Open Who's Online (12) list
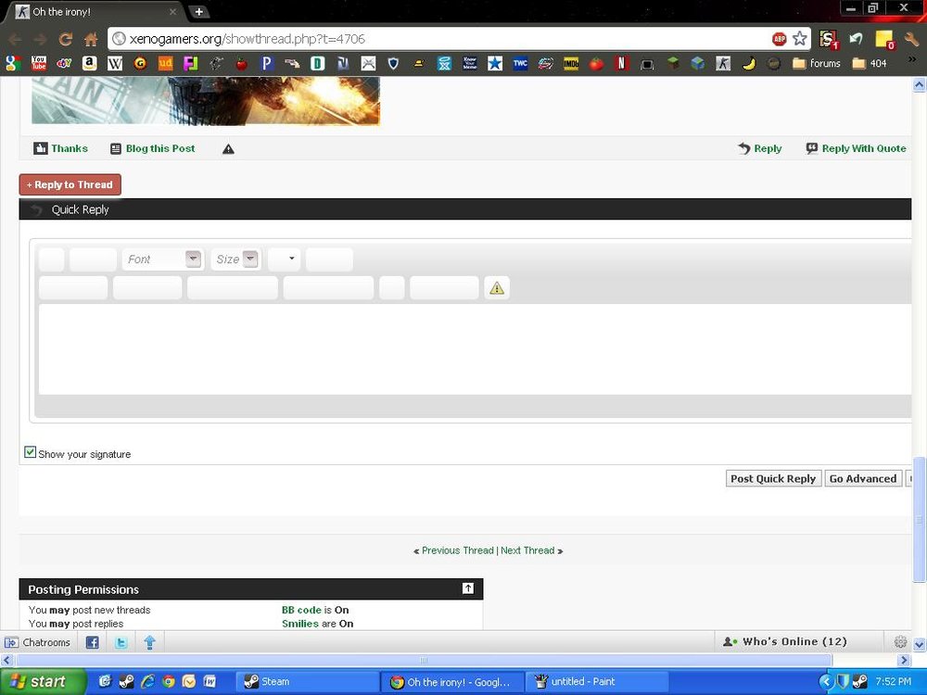This screenshot has height=695, width=927. (787, 642)
